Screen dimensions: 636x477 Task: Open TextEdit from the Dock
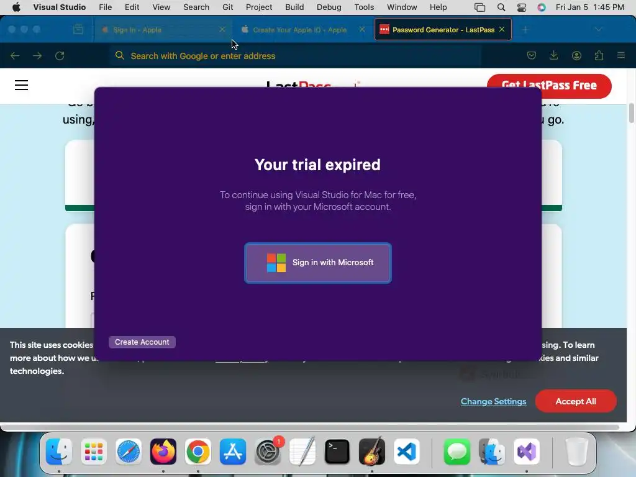coord(302,452)
